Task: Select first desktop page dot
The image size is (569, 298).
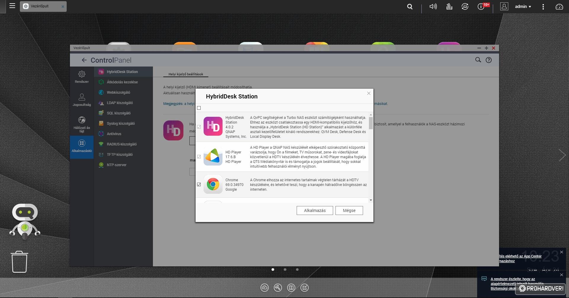Action: coord(273,269)
